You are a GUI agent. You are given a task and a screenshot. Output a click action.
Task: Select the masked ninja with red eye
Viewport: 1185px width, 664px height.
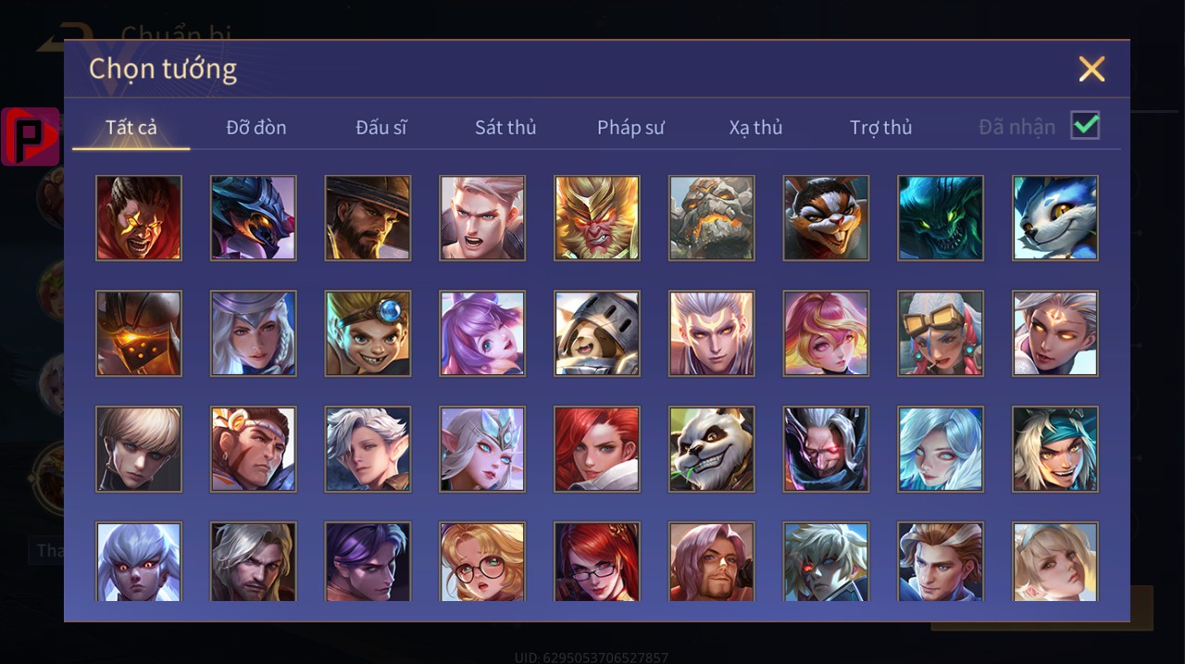826,448
